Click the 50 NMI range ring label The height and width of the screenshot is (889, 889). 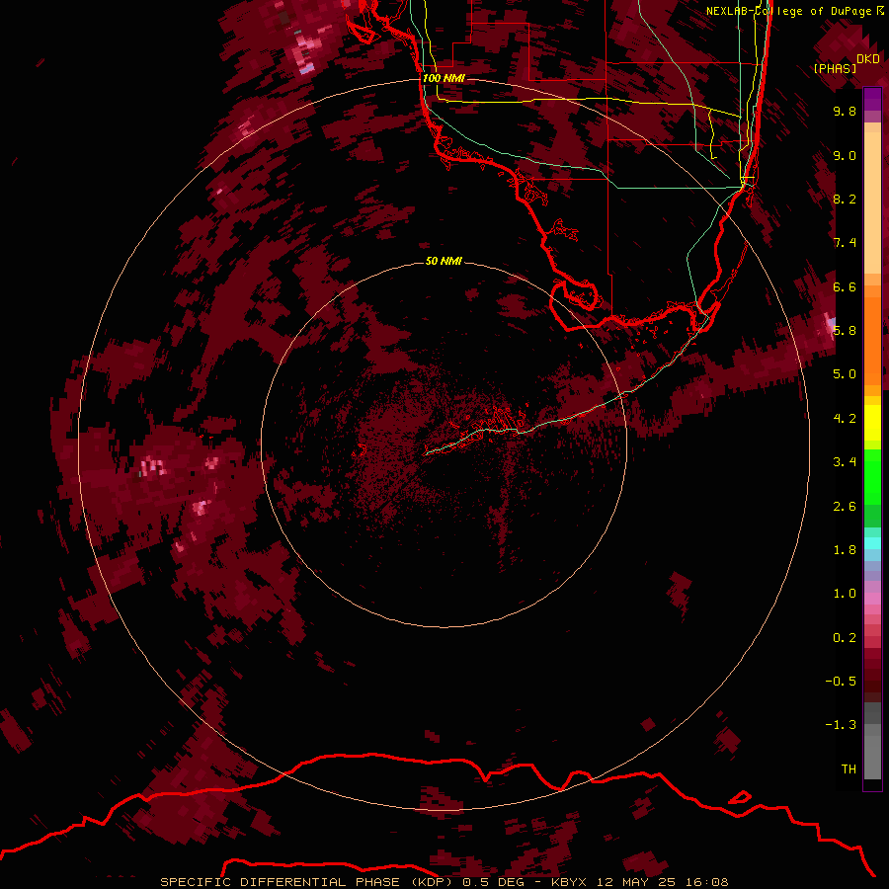pos(444,261)
